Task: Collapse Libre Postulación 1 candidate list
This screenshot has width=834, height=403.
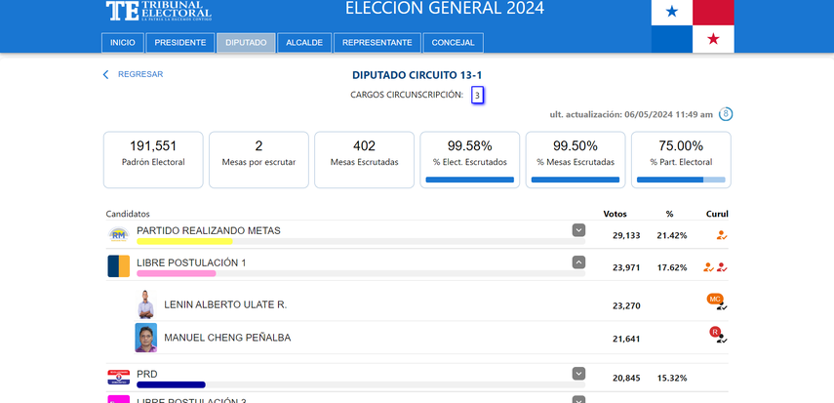Action: pyautogui.click(x=578, y=262)
